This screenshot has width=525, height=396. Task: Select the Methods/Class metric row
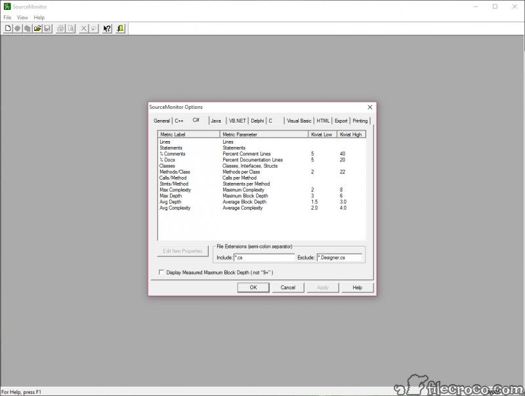pyautogui.click(x=262, y=172)
